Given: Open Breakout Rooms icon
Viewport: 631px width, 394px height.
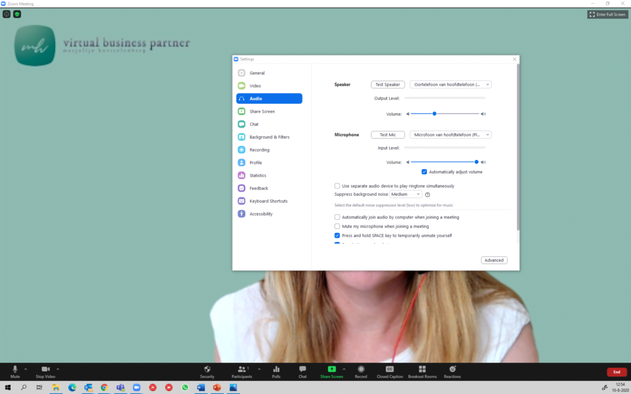Looking at the screenshot, I should [422, 369].
